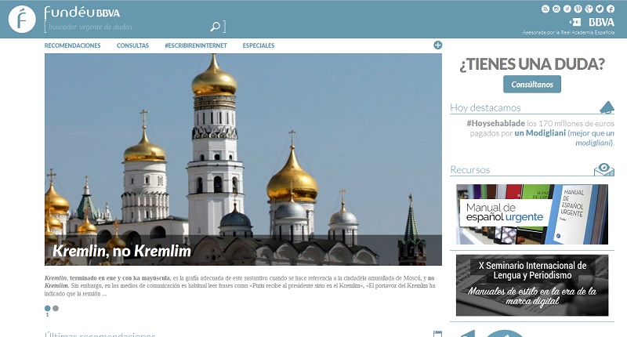Click the buscador urgente de dudas field
Screen dimensions: 627x337
coord(128,27)
